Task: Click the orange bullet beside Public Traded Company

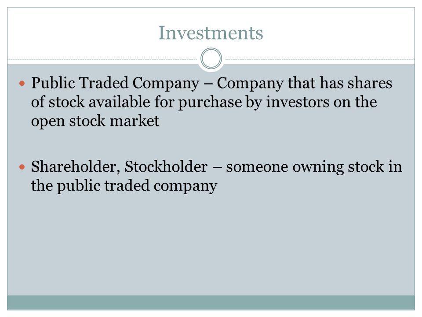Action: 22,83
